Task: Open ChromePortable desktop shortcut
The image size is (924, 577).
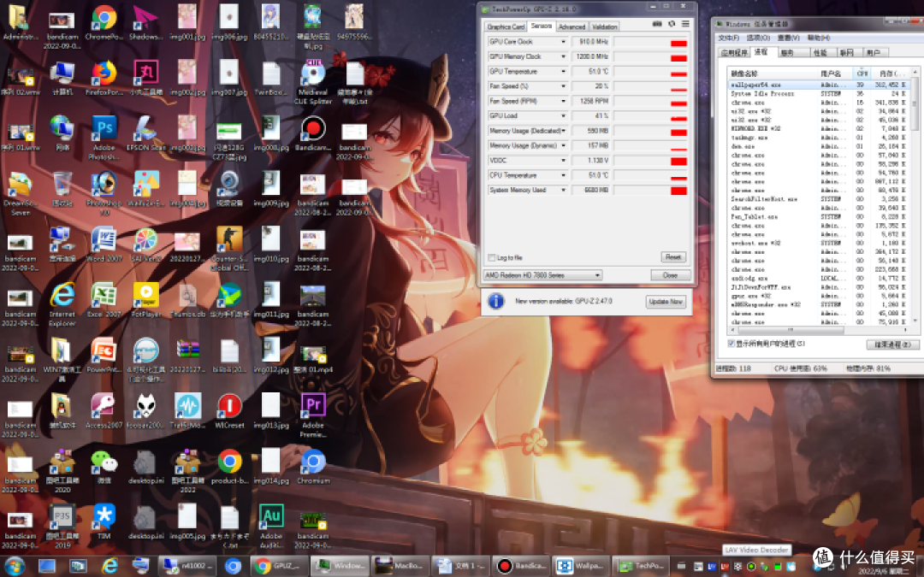Action: pyautogui.click(x=104, y=24)
